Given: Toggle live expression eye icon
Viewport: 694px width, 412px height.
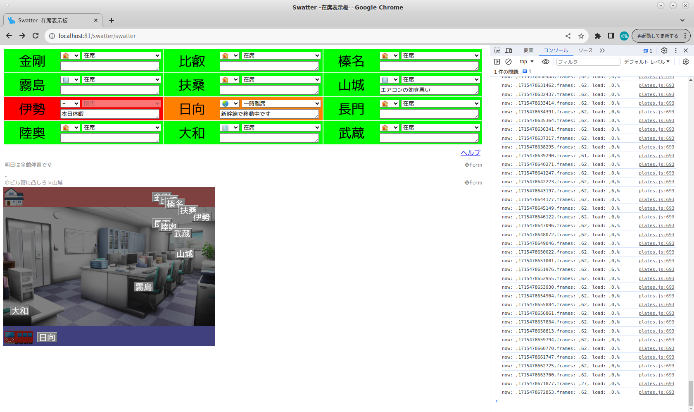Looking at the screenshot, I should coord(546,62).
